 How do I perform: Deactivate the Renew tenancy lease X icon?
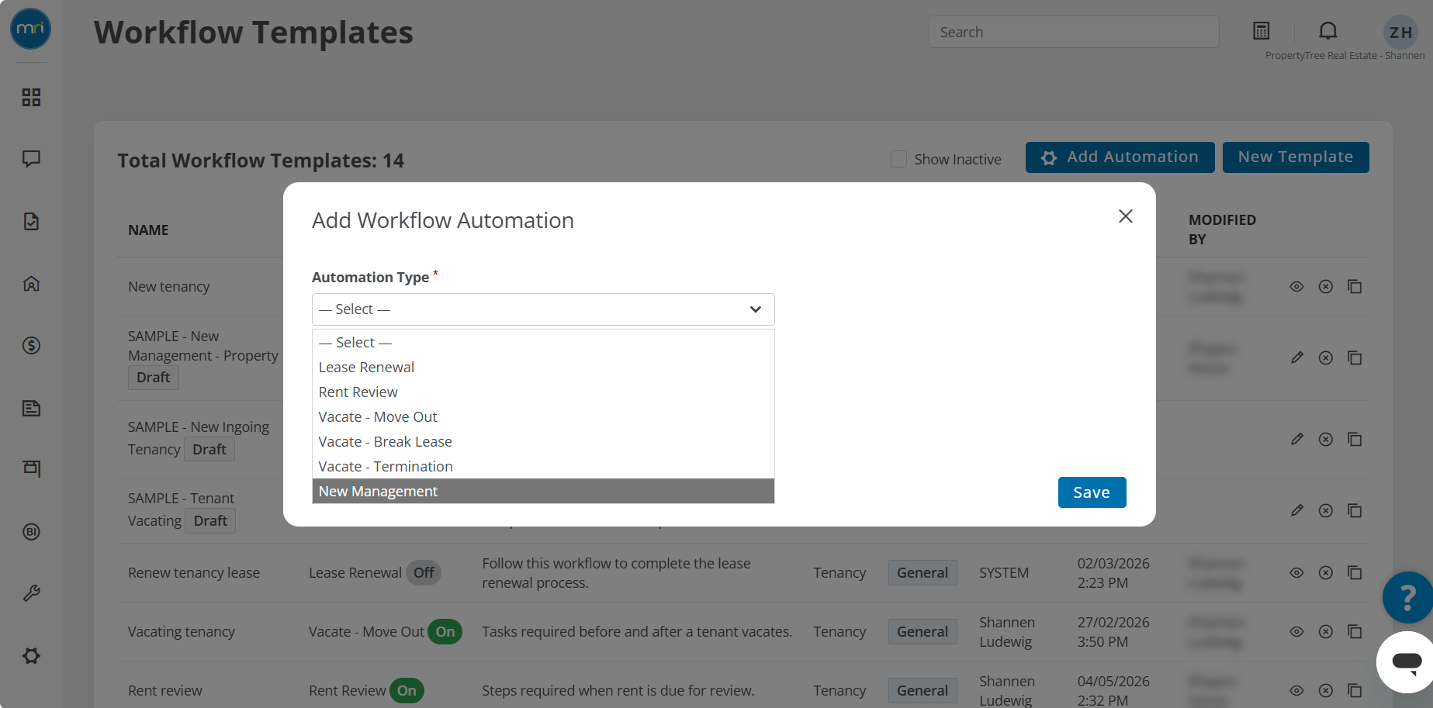[1326, 573]
